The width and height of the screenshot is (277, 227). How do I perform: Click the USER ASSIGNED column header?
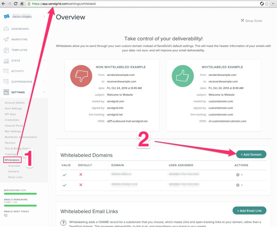181,165
